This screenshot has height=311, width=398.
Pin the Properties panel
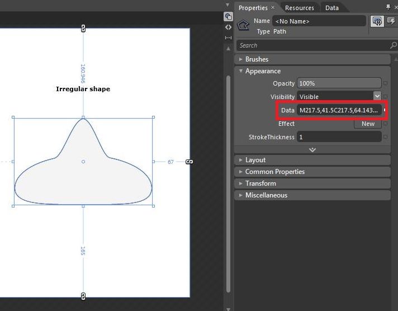point(388,7)
